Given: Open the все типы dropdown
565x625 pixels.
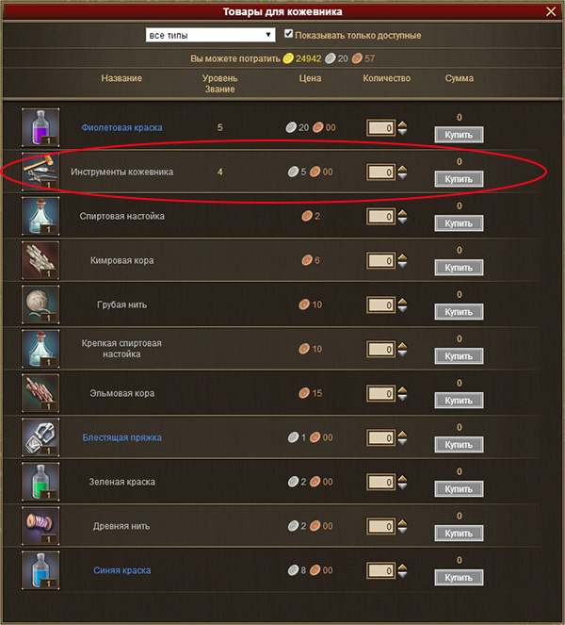Looking at the screenshot, I should coord(210,35).
